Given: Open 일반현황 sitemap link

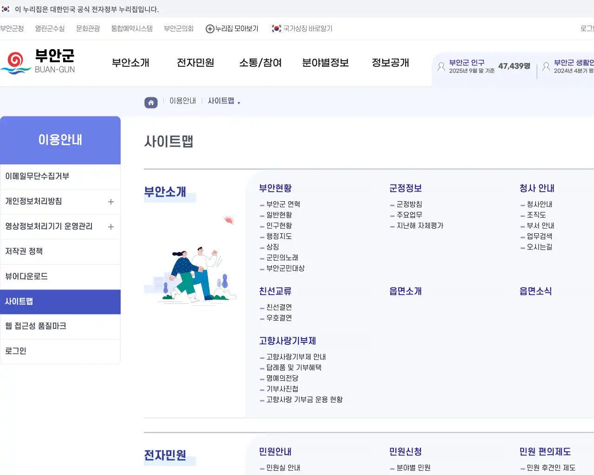Looking at the screenshot, I should tap(279, 215).
